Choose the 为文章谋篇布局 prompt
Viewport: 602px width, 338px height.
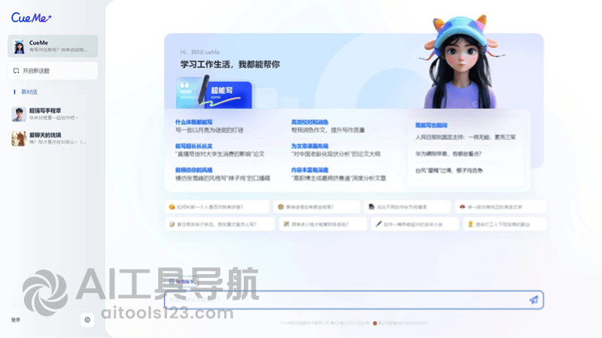336,150
